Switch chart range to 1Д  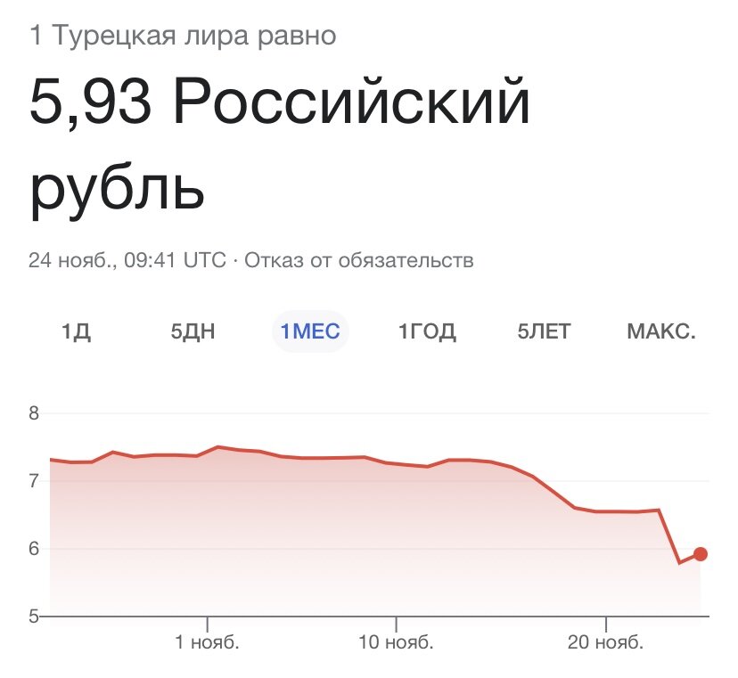(x=74, y=331)
